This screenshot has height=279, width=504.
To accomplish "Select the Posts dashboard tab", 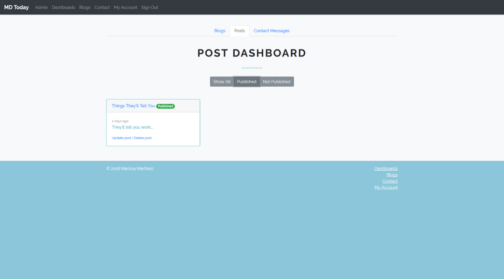I will [239, 31].
